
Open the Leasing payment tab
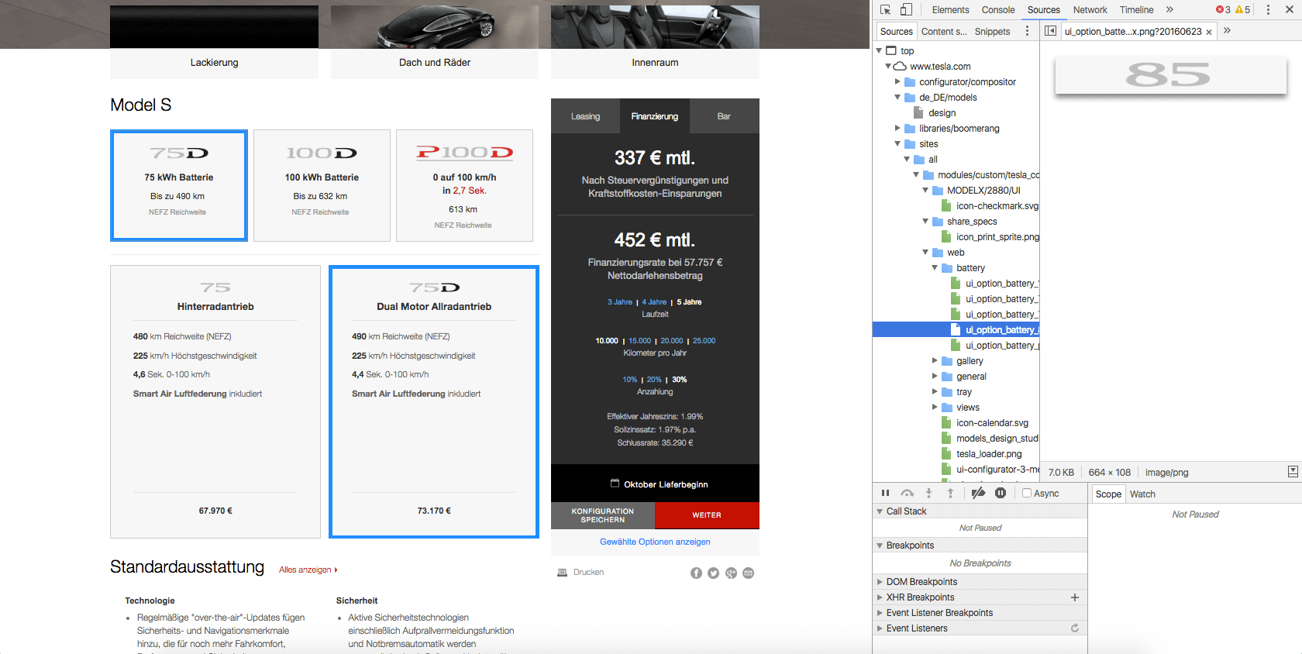pos(585,116)
